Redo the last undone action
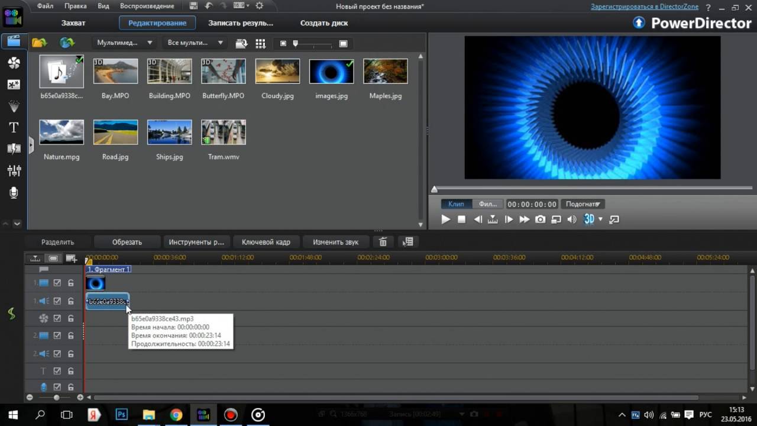 [224, 6]
